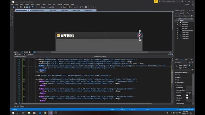Click the Sign in link
The image size is (205, 115).
pyautogui.click(x=187, y=4)
